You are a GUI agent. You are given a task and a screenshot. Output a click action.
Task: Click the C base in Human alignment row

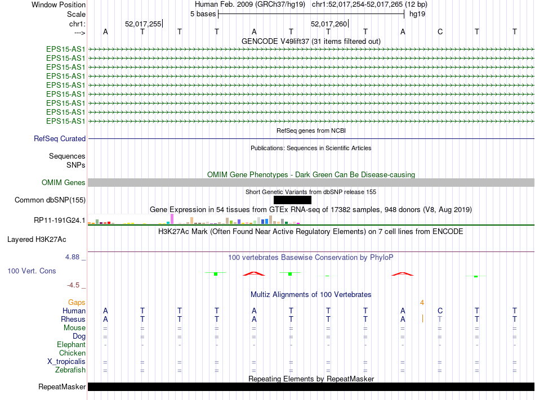point(440,311)
